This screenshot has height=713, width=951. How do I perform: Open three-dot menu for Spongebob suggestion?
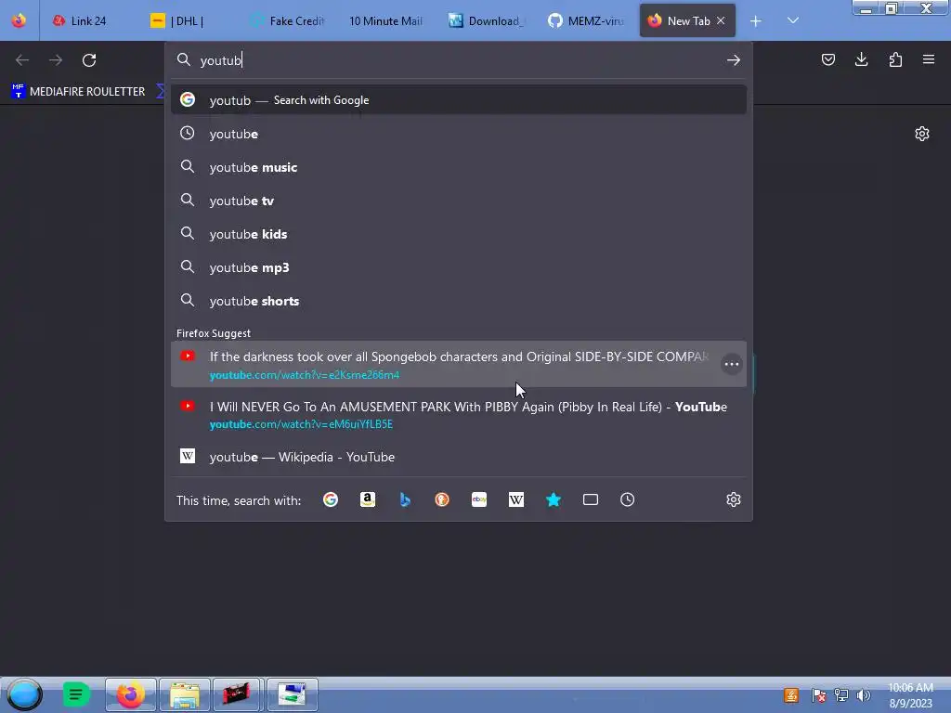click(732, 364)
